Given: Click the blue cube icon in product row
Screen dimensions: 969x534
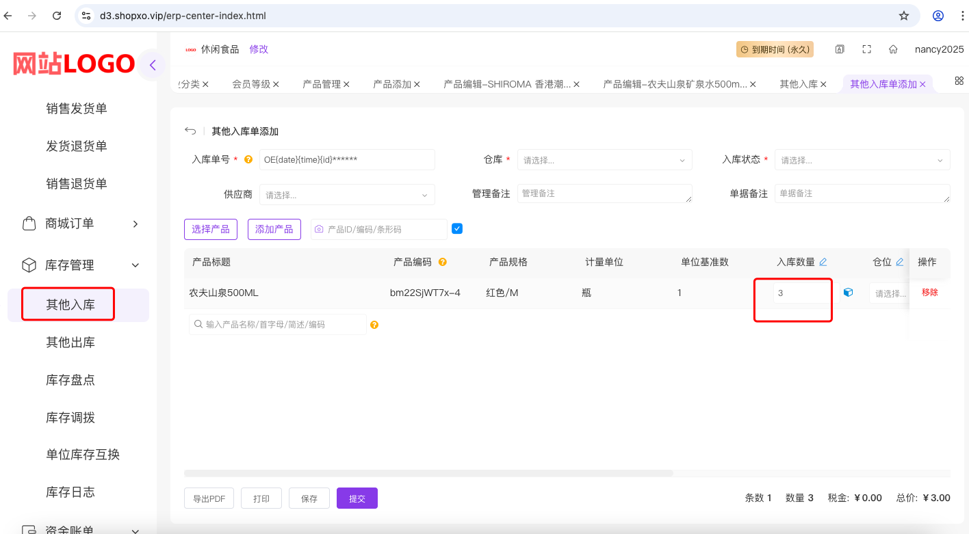Looking at the screenshot, I should pos(849,292).
